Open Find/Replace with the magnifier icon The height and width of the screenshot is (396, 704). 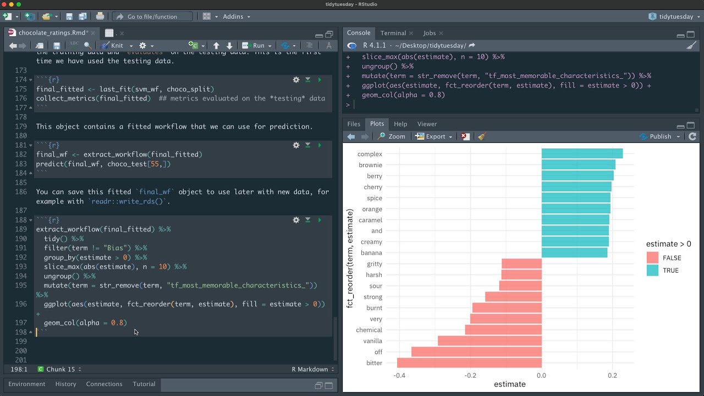coord(87,46)
